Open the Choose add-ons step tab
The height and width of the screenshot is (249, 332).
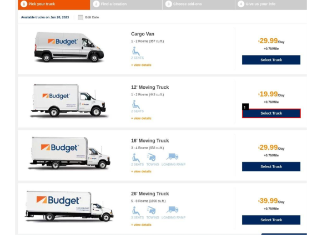(199, 4)
